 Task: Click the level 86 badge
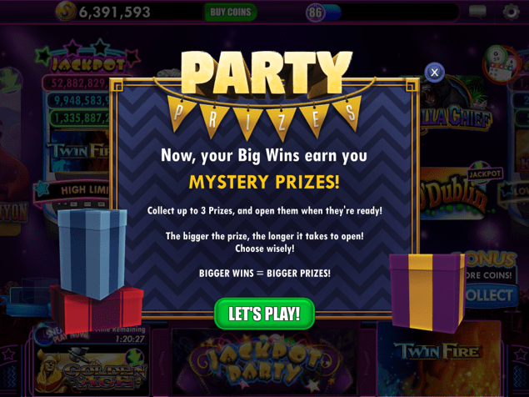pyautogui.click(x=315, y=13)
